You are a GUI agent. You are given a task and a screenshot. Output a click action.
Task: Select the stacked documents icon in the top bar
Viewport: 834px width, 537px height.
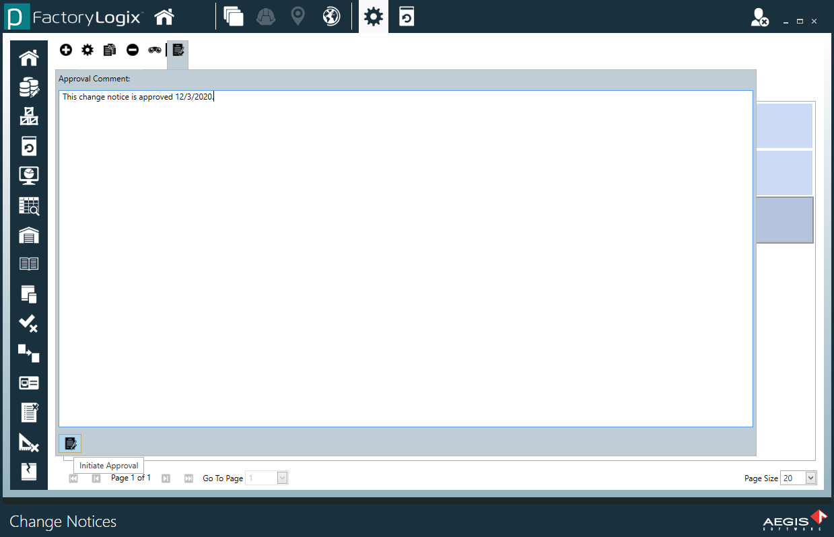point(234,16)
